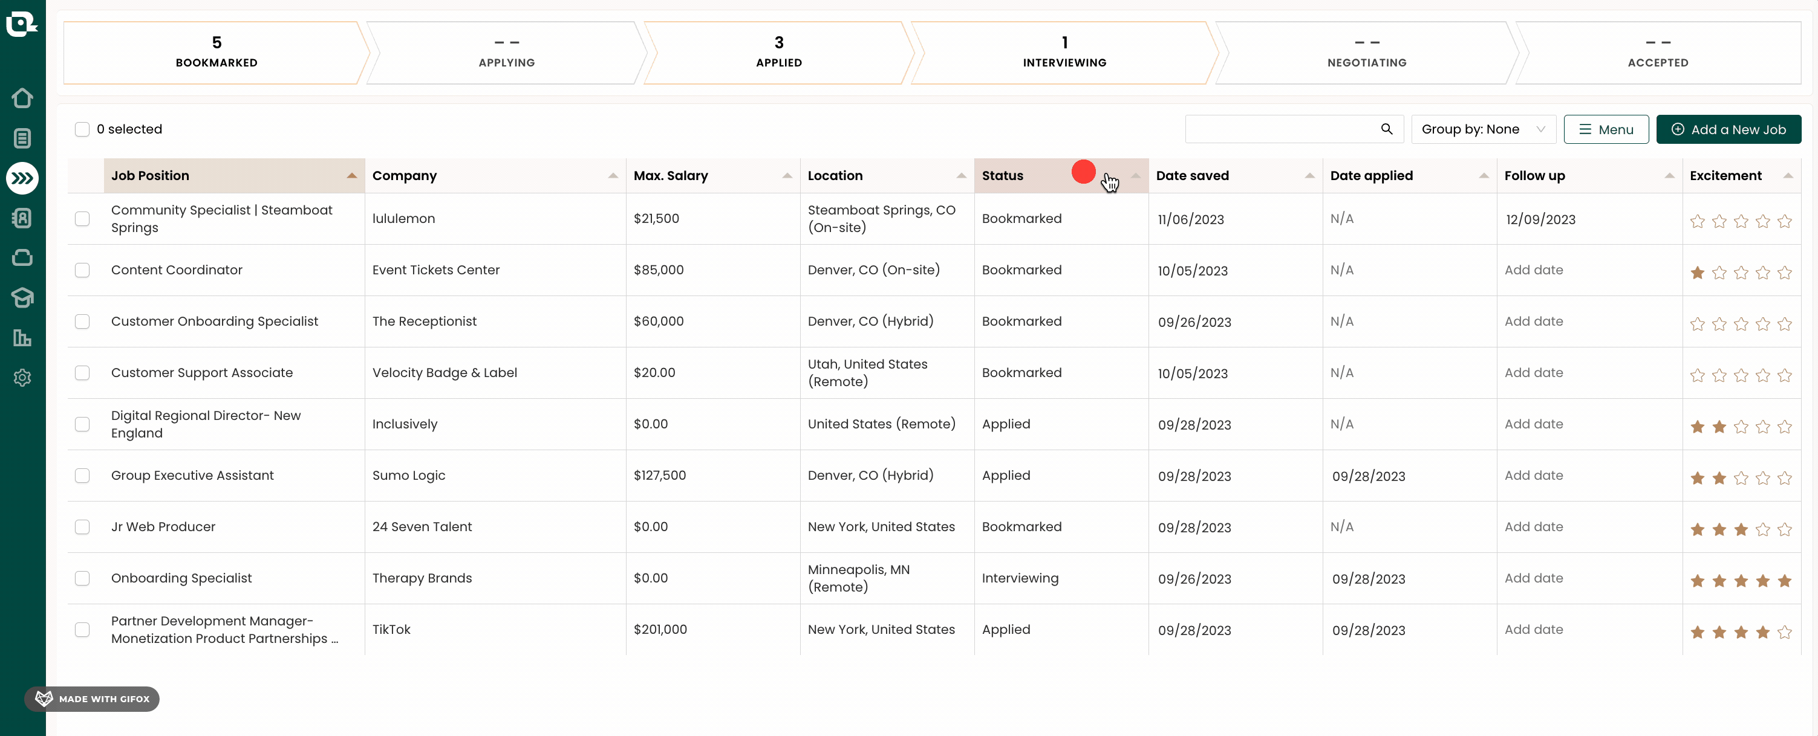1818x736 pixels.
Task: Open the contacts book sidebar icon
Action: coord(22,218)
